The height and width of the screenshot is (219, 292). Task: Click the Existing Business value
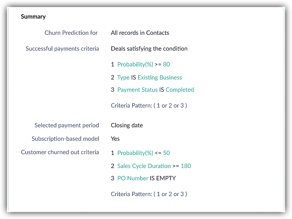tap(160, 77)
